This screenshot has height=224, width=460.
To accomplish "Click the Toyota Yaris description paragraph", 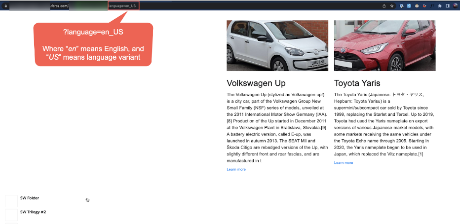I will [384, 124].
